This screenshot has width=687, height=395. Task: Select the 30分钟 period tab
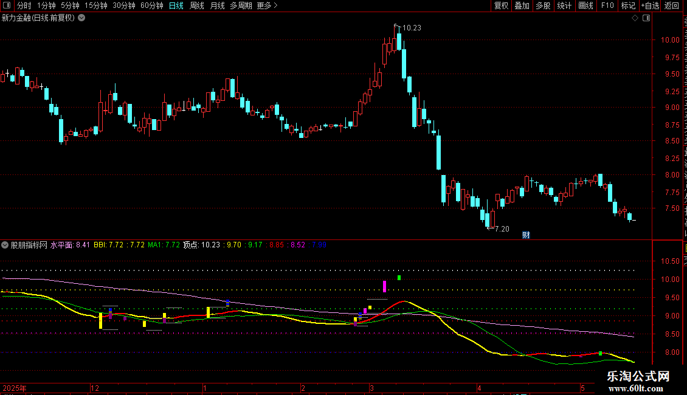point(124,5)
